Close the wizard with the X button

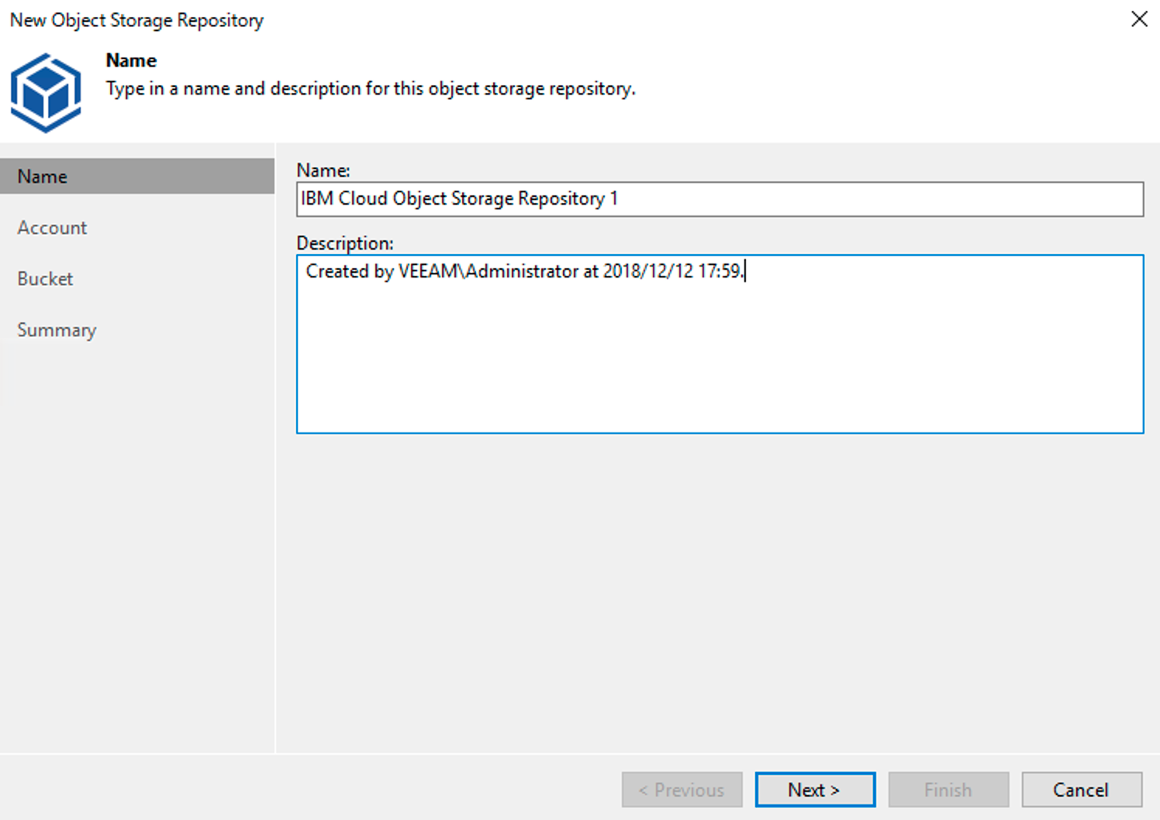(1139, 19)
